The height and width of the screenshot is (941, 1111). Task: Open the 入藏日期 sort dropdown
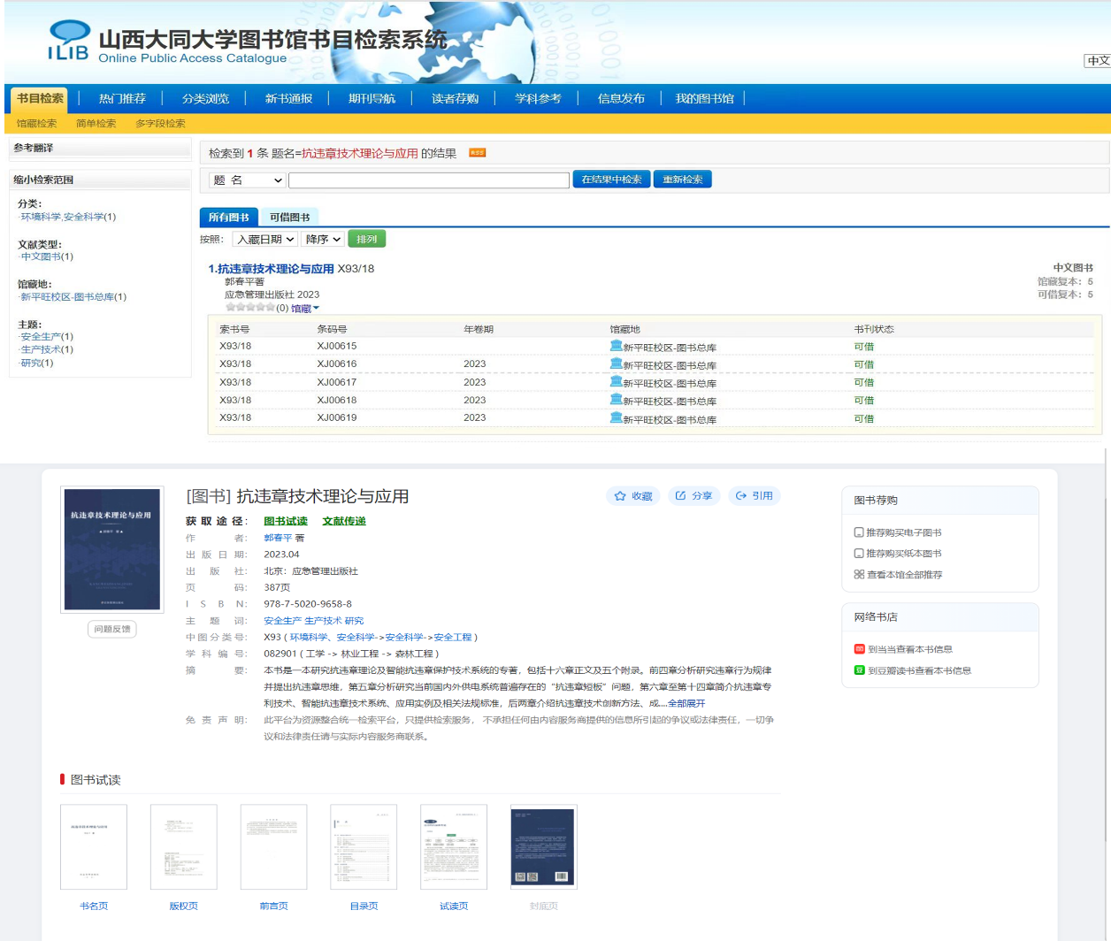pos(264,240)
